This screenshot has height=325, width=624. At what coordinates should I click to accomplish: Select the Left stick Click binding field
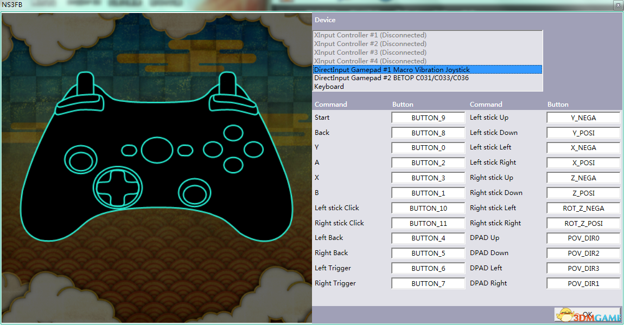pyautogui.click(x=428, y=208)
